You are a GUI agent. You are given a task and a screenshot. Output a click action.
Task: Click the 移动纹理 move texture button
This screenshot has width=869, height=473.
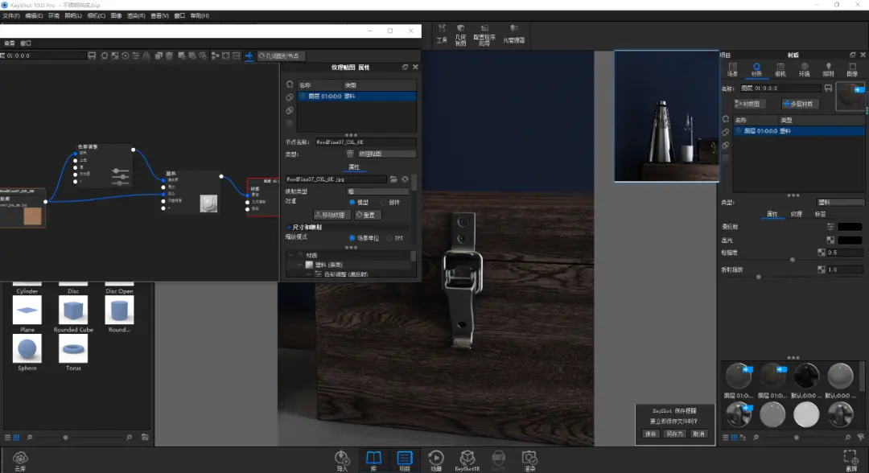click(331, 215)
